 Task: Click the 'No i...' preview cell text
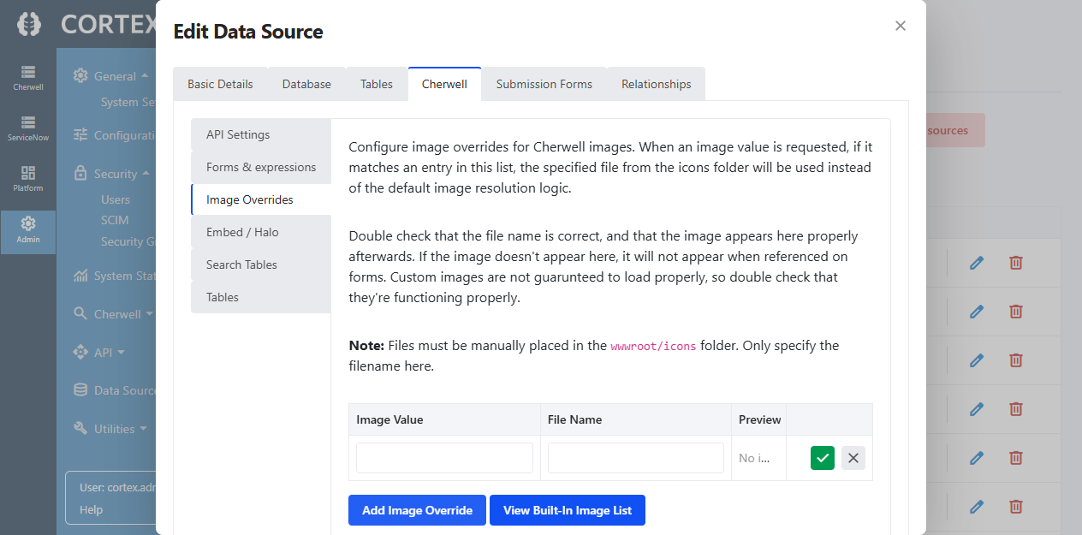point(754,458)
